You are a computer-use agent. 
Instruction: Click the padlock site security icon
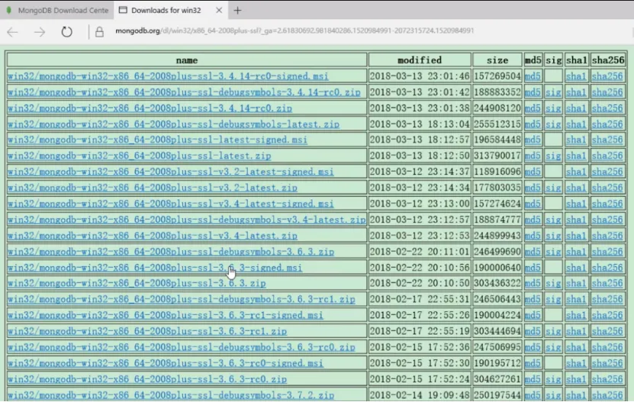pyautogui.click(x=99, y=32)
